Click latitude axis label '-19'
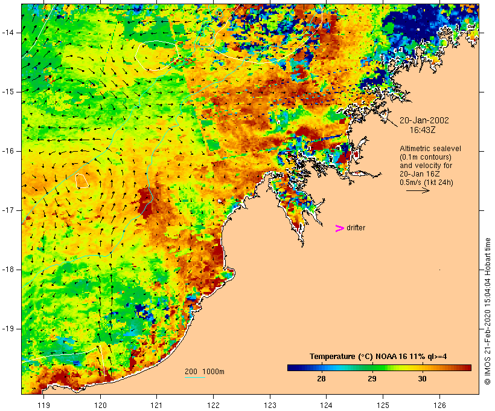 [8, 329]
